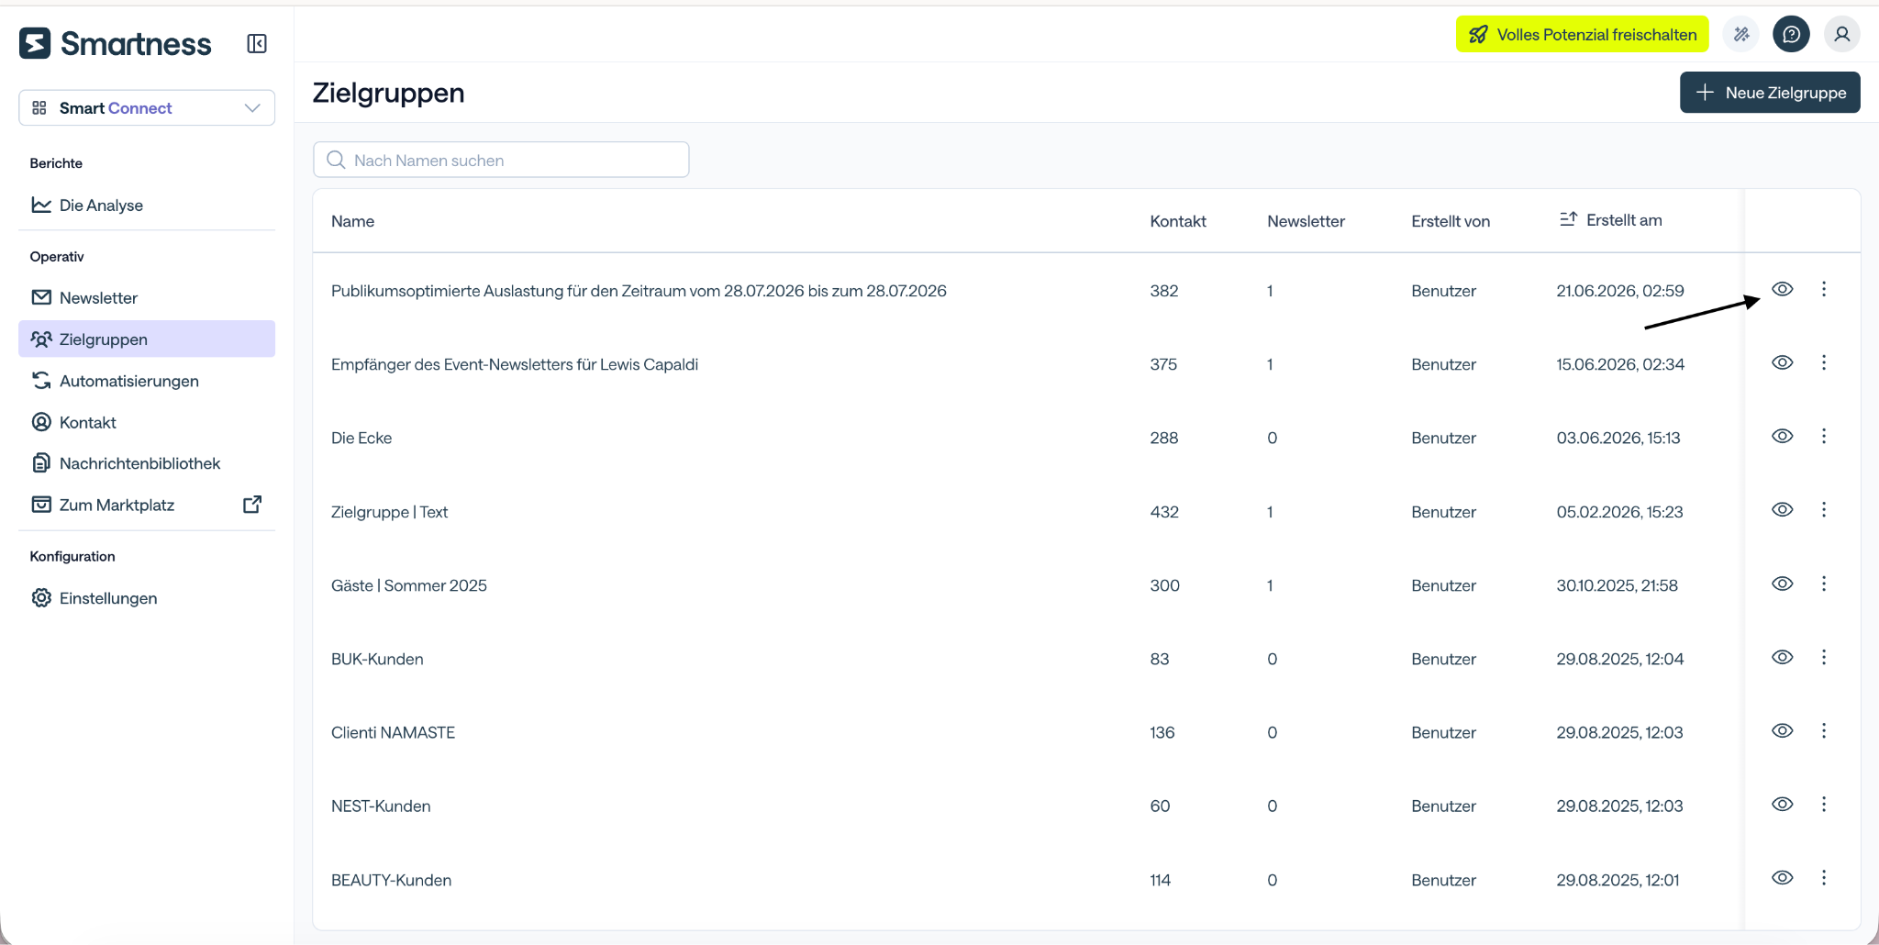This screenshot has width=1879, height=945.
Task: Open external Zum Marktplatz link icon
Action: pyautogui.click(x=252, y=505)
